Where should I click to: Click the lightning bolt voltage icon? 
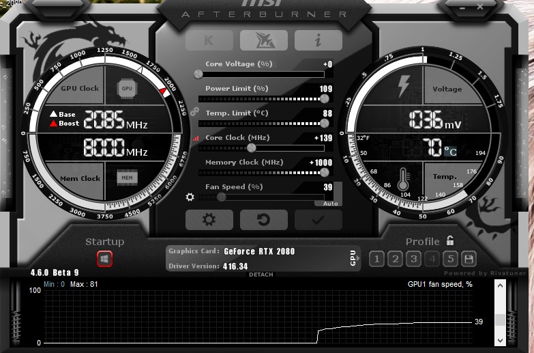pos(404,86)
